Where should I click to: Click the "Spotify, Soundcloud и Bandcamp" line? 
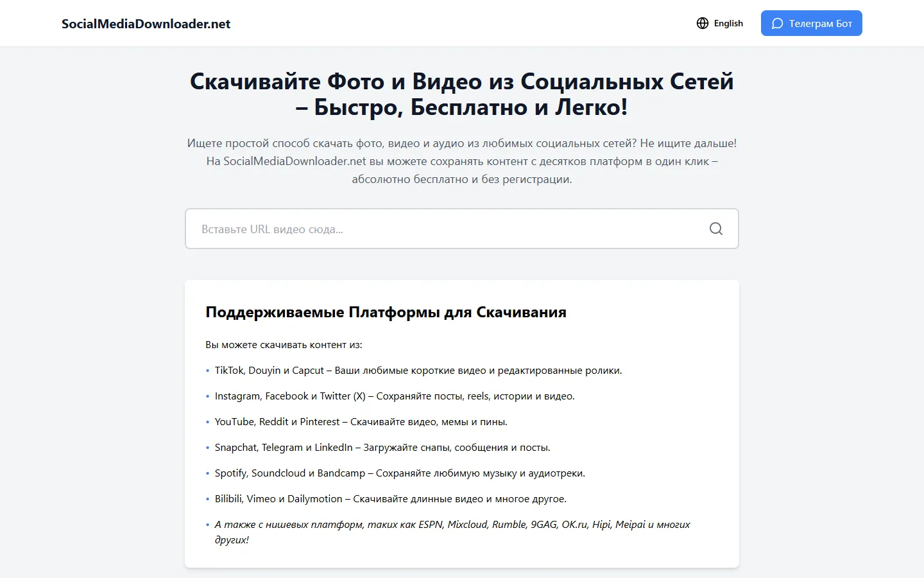pos(400,473)
